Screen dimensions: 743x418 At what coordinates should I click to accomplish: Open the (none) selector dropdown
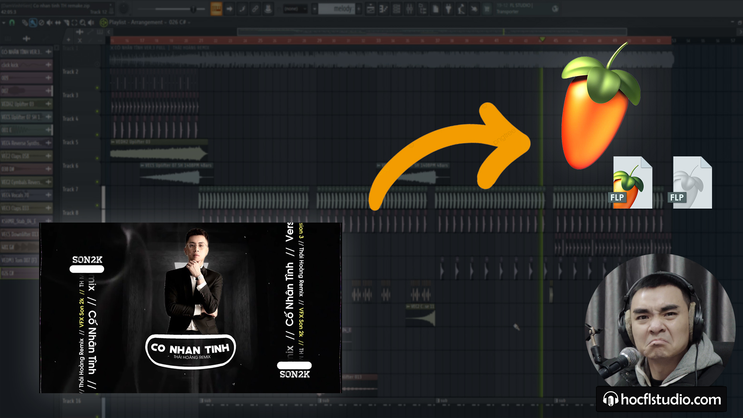click(295, 9)
